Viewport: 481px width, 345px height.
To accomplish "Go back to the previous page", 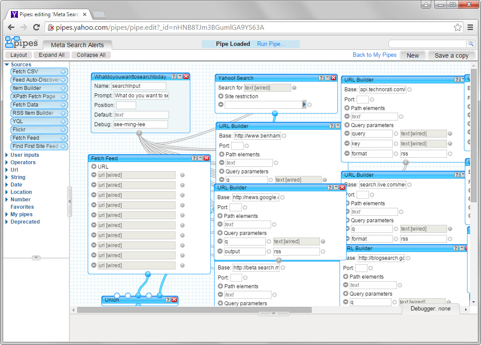I will coord(11,28).
